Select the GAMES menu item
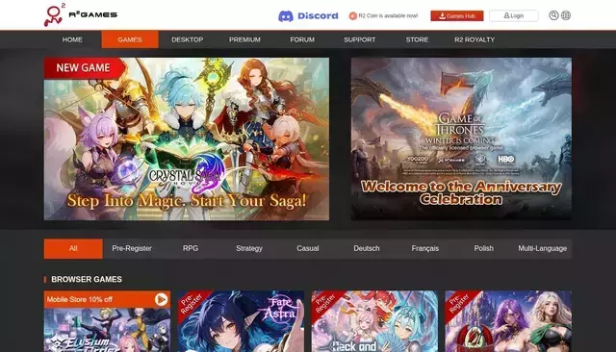 coord(130,39)
